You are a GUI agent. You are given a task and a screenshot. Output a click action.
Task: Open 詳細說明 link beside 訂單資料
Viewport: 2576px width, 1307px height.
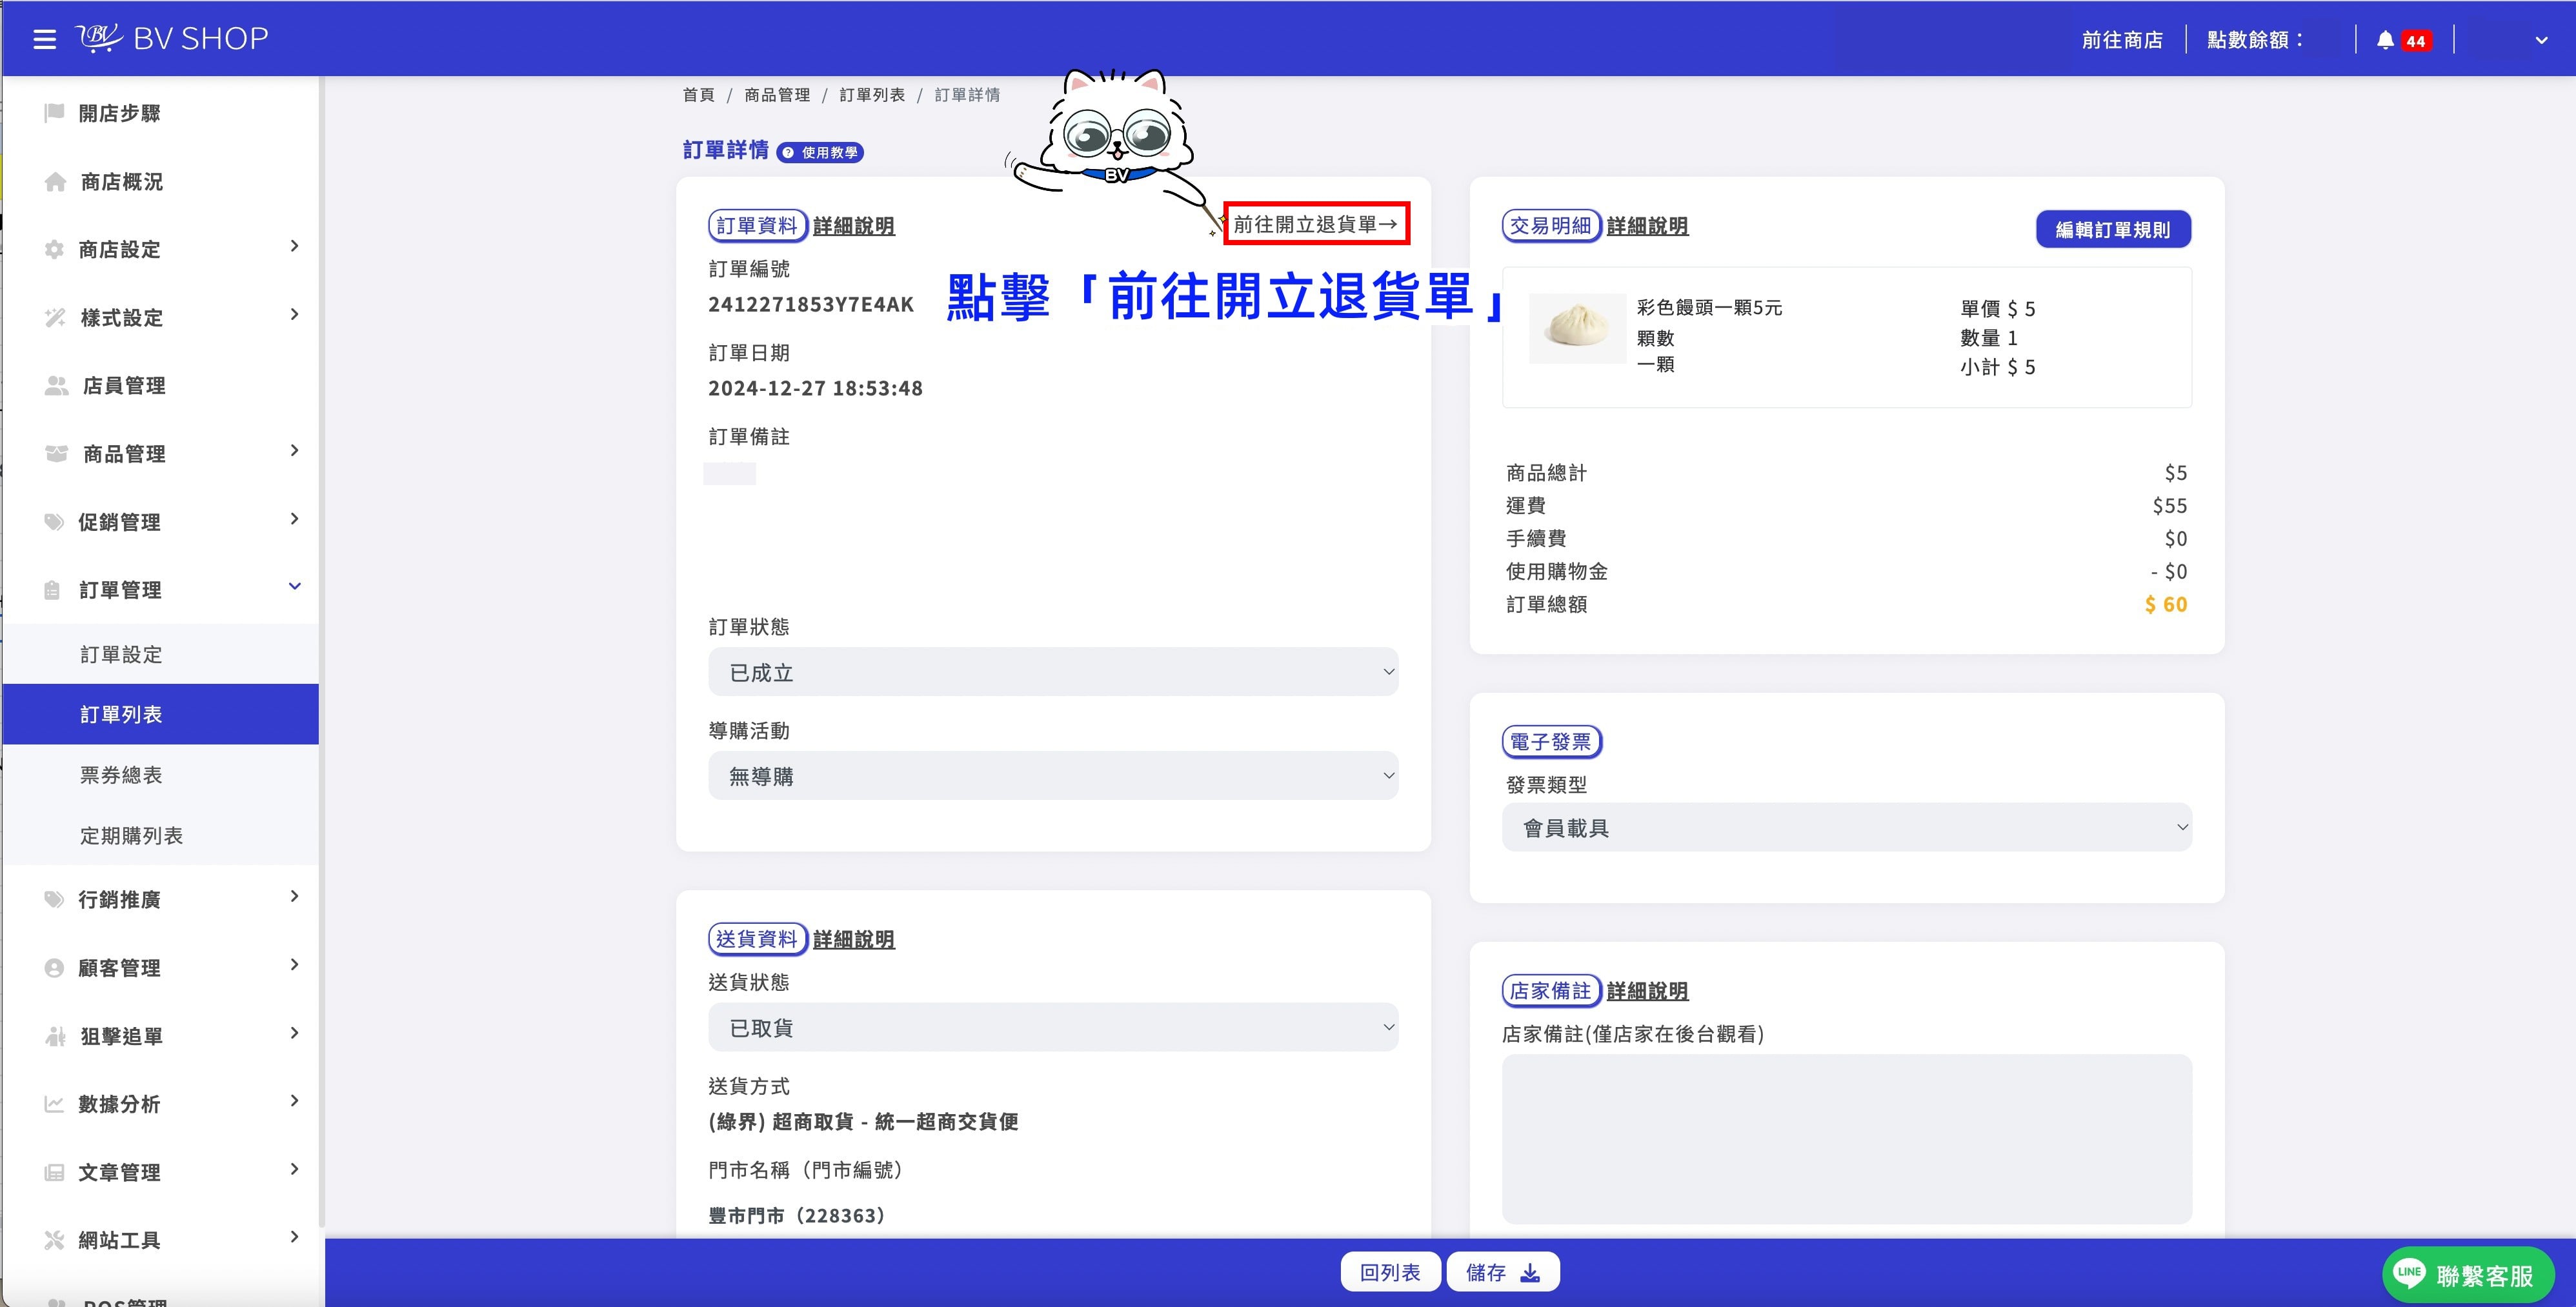(x=854, y=226)
